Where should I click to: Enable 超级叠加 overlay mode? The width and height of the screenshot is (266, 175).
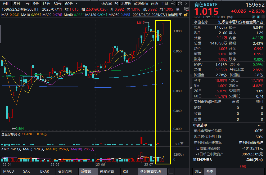pos(141,4)
